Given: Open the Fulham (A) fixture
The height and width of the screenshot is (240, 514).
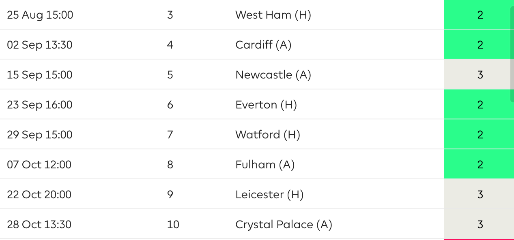Looking at the screenshot, I should point(265,165).
